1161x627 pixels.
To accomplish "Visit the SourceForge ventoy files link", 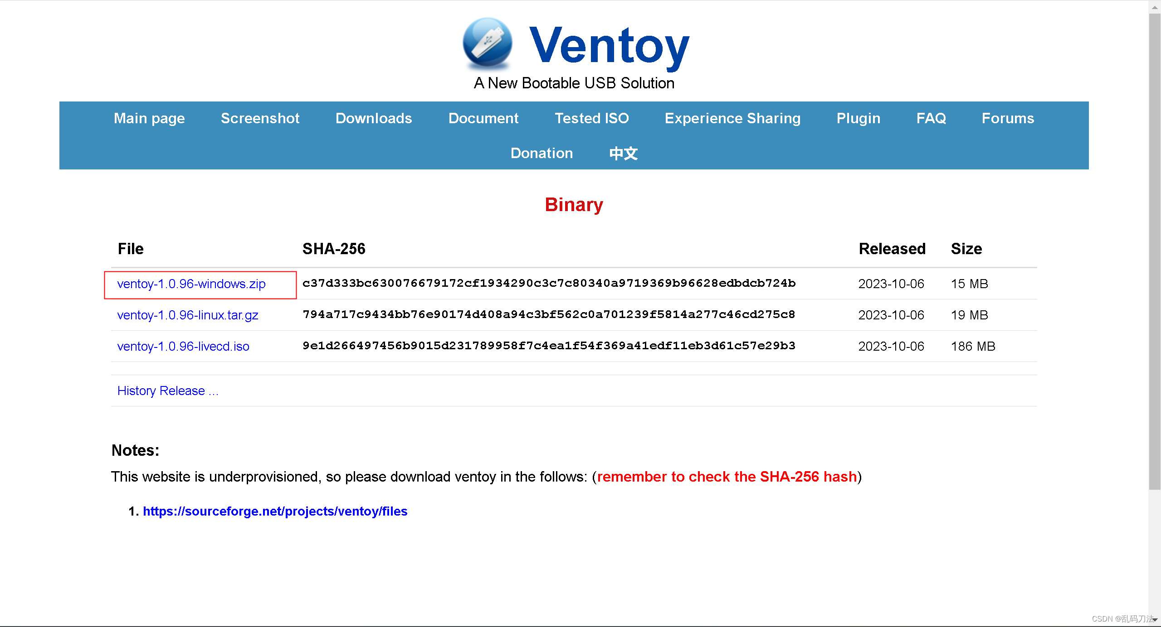I will coord(275,511).
